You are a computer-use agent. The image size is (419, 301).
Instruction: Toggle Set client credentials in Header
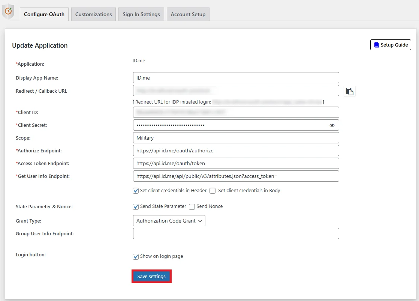136,191
